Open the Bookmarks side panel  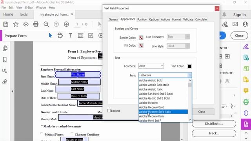(x=5, y=60)
